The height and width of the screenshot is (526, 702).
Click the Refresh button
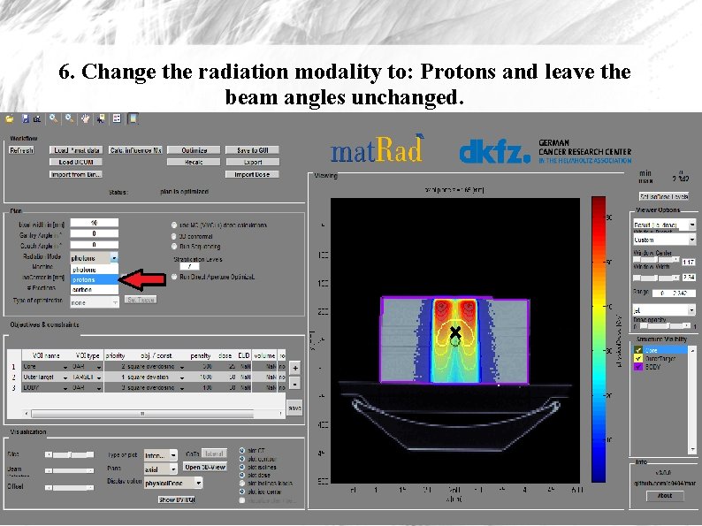click(x=21, y=150)
